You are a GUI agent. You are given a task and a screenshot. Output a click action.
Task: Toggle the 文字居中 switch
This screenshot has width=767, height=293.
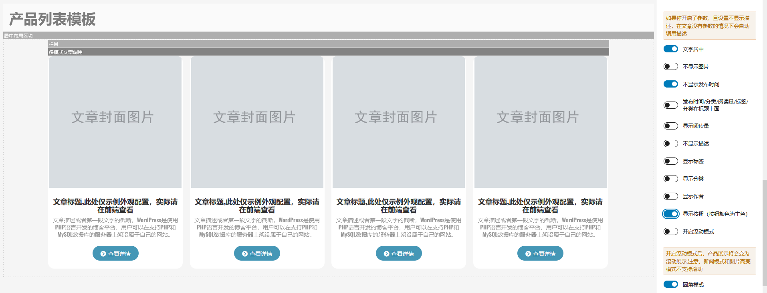point(670,49)
